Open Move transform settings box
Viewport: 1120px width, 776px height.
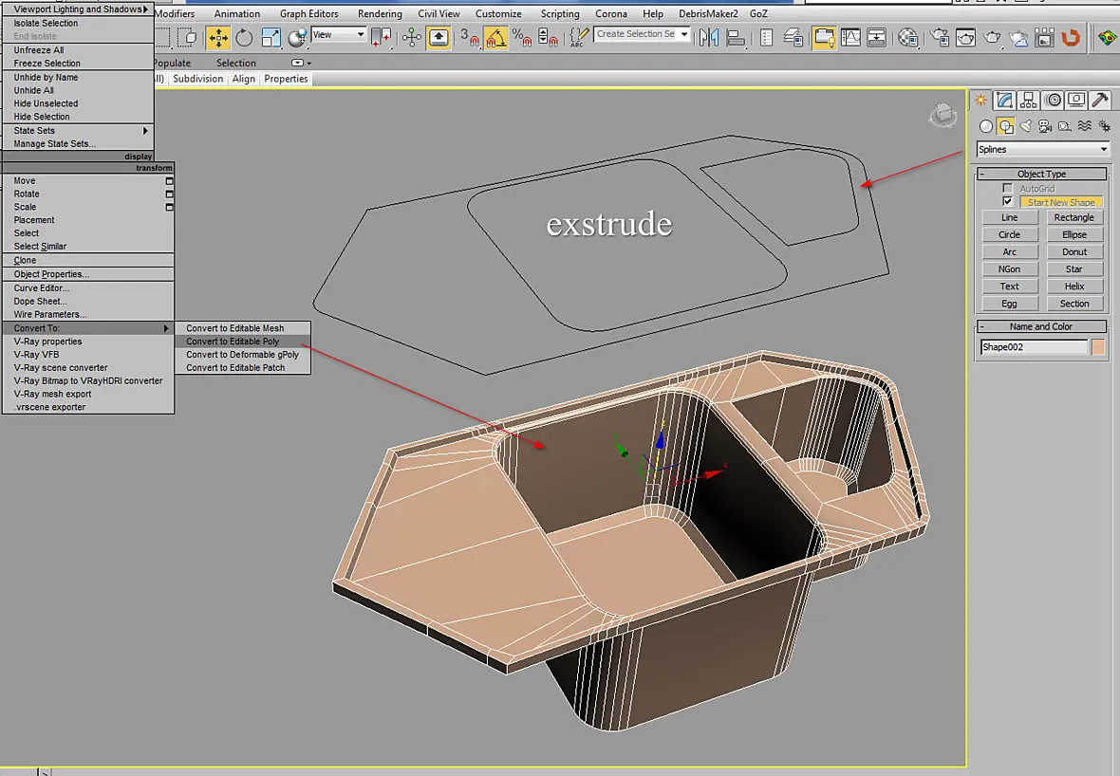(169, 181)
